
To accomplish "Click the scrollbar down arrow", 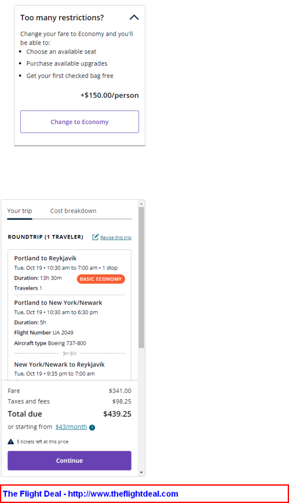I will [x=141, y=473].
